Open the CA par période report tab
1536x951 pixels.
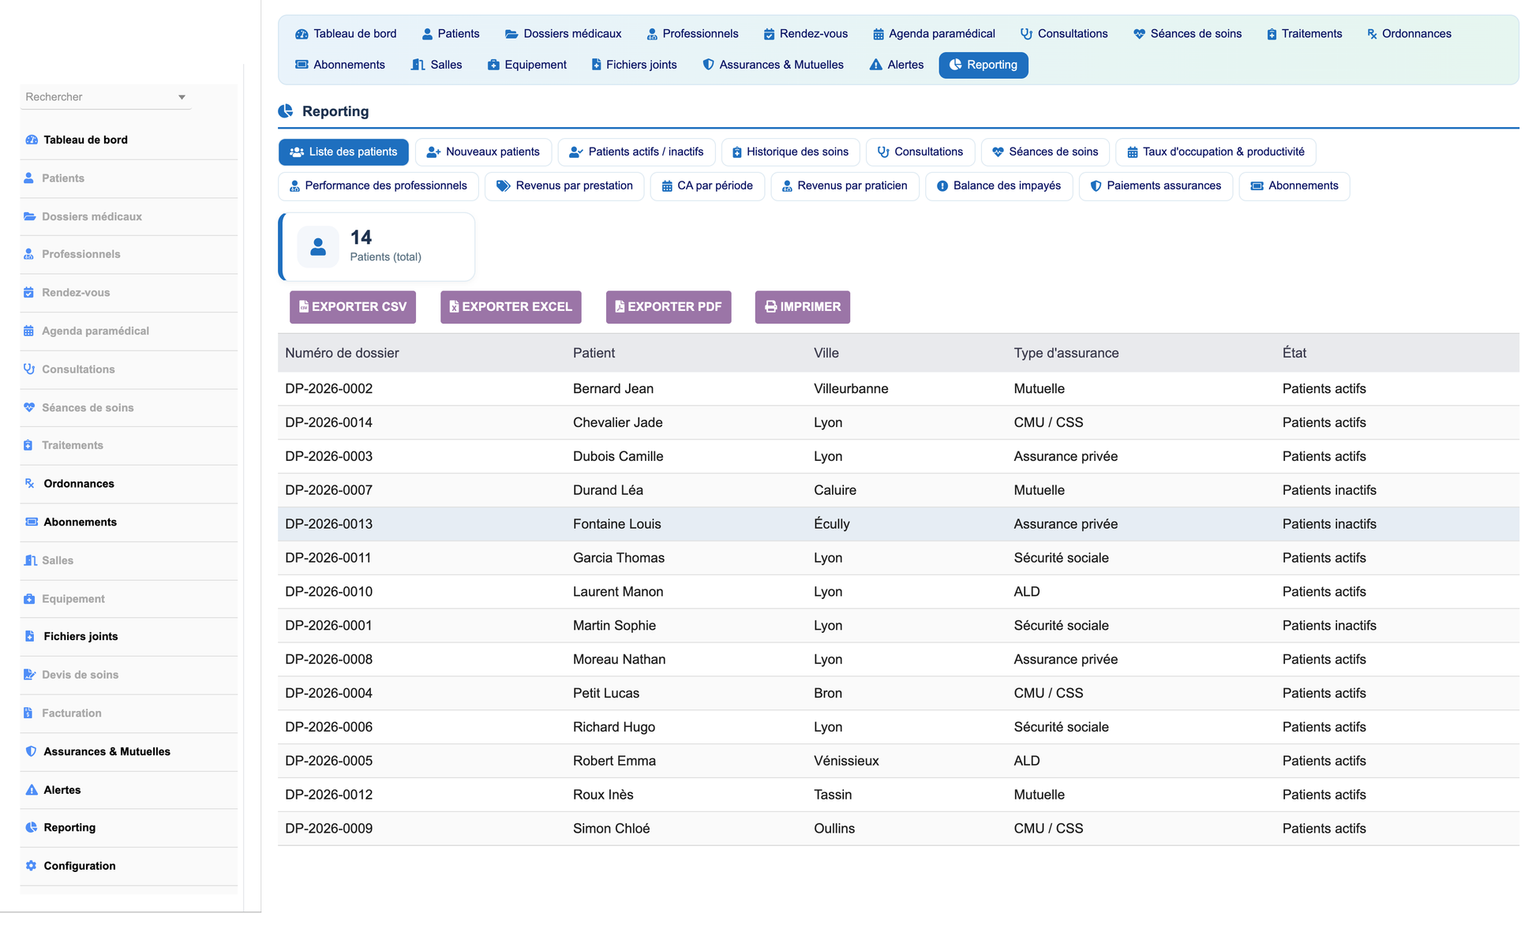pyautogui.click(x=707, y=186)
